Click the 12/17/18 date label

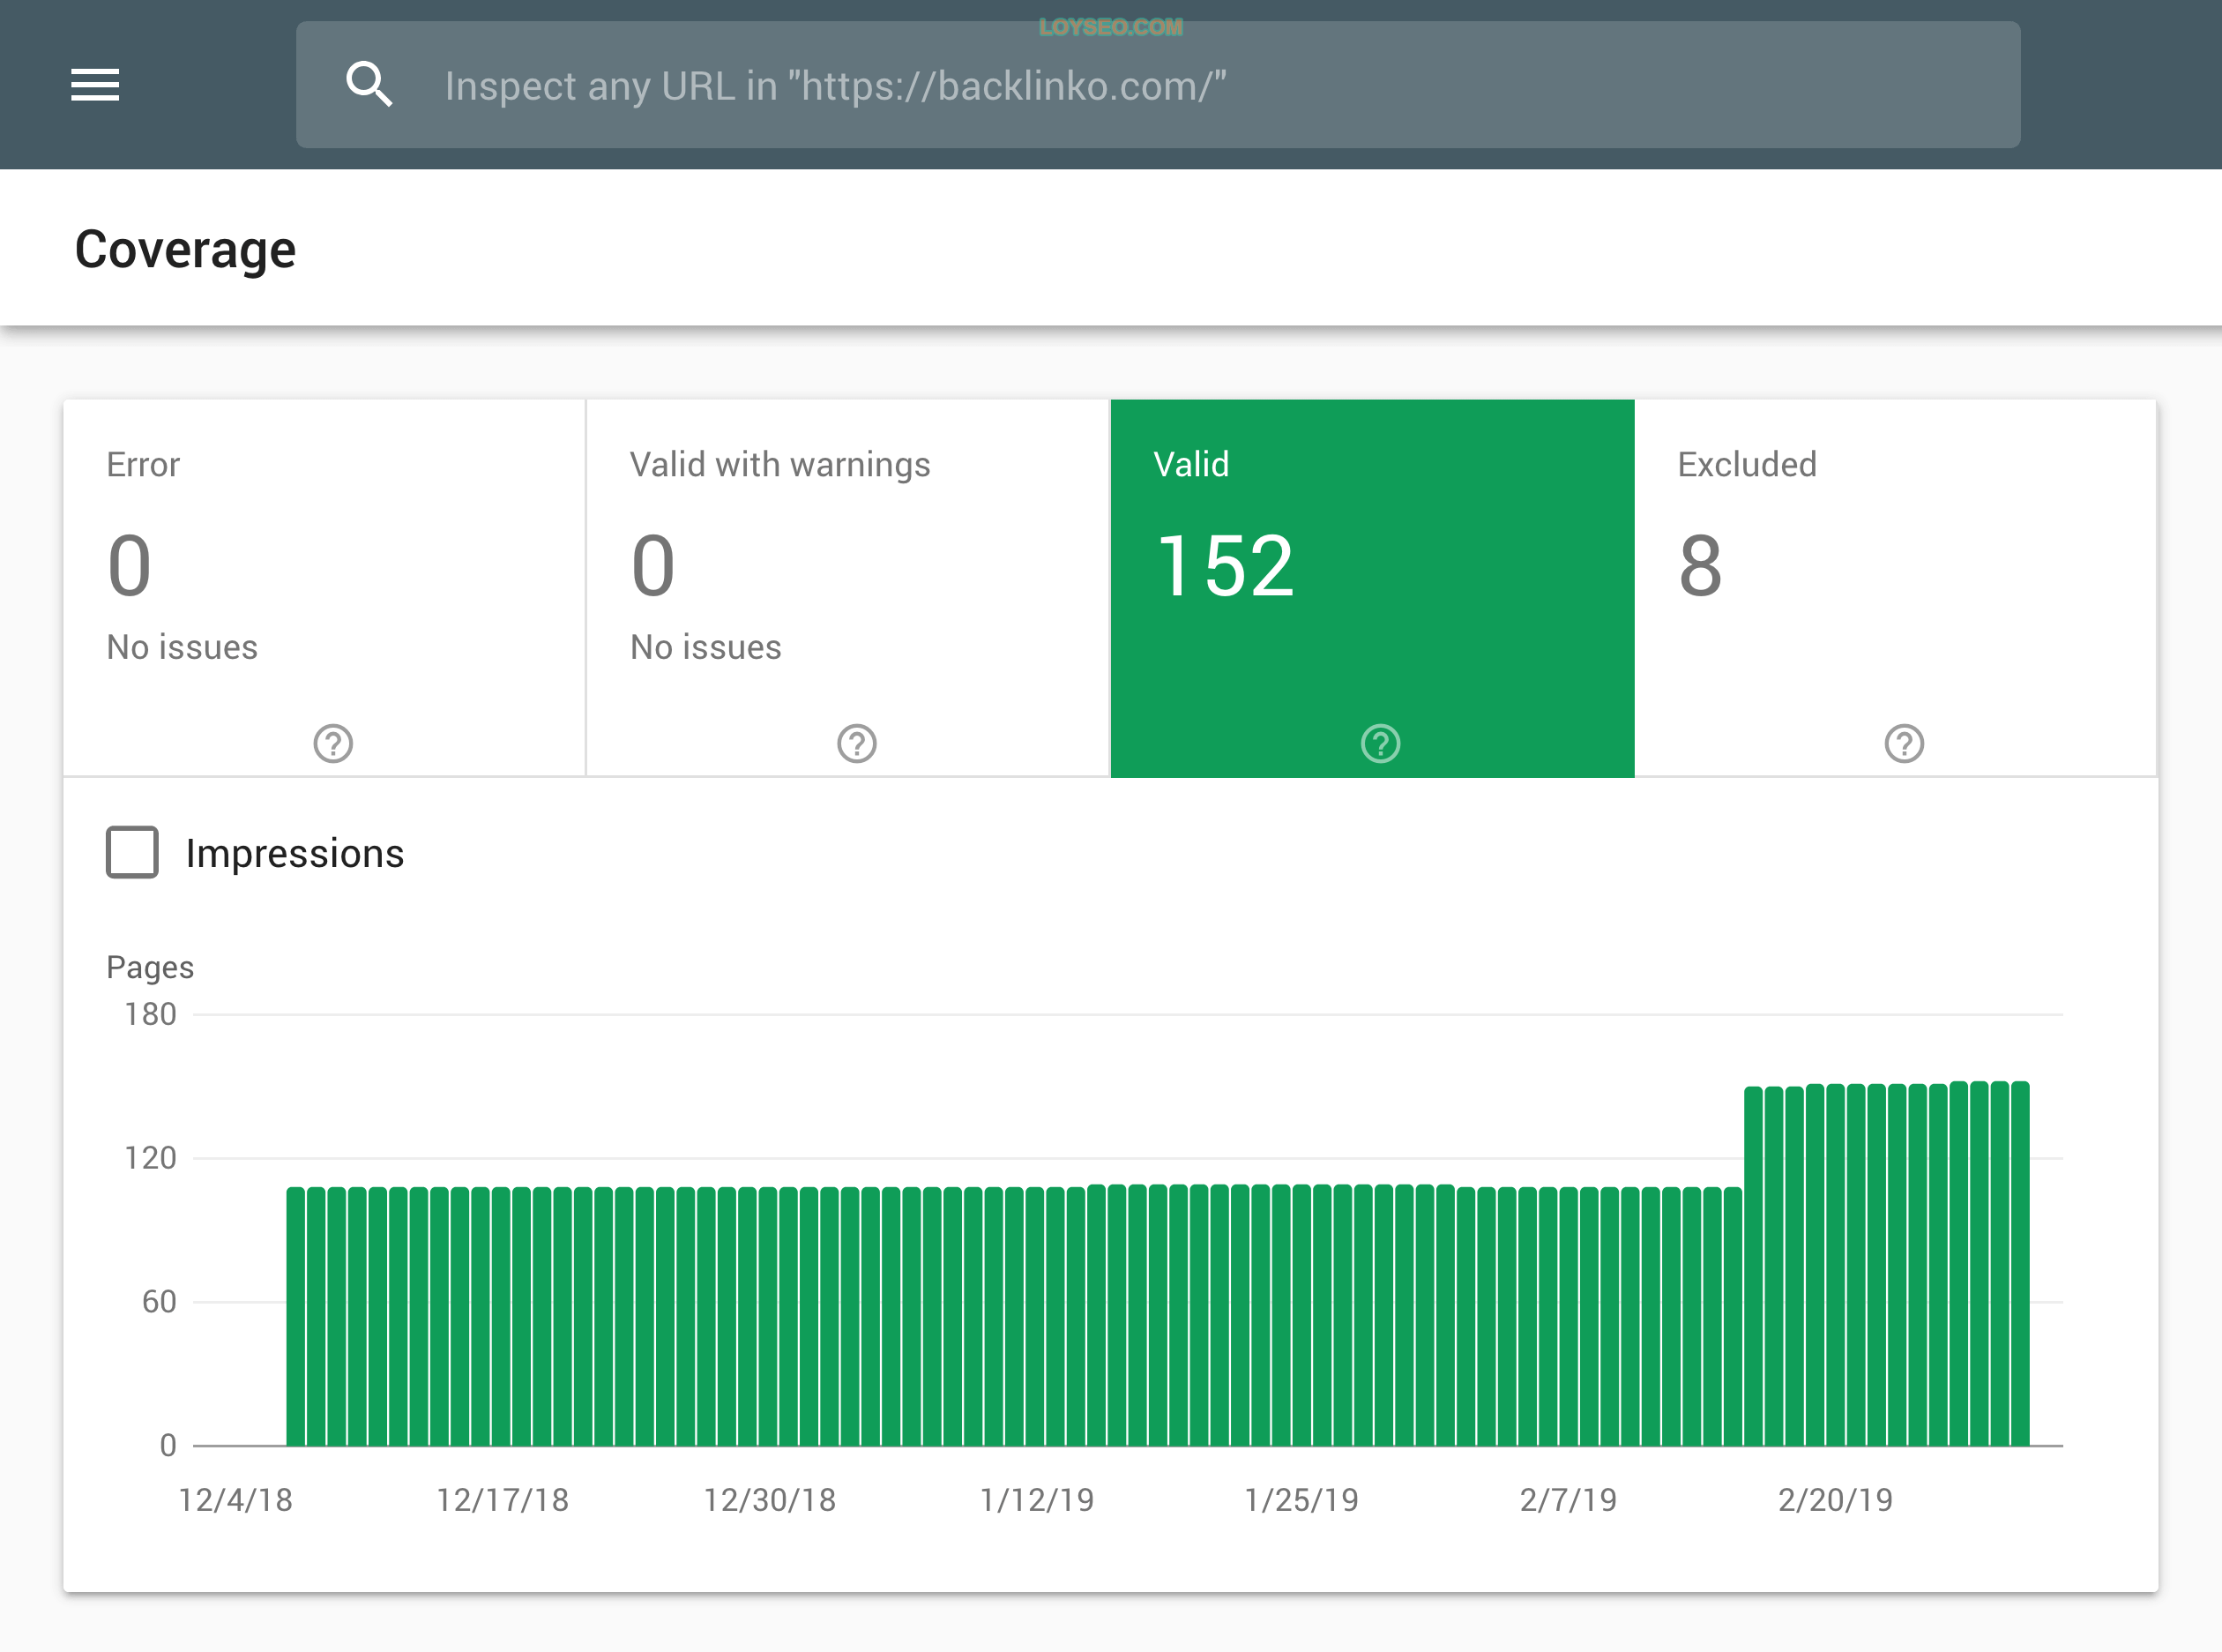coord(503,1499)
